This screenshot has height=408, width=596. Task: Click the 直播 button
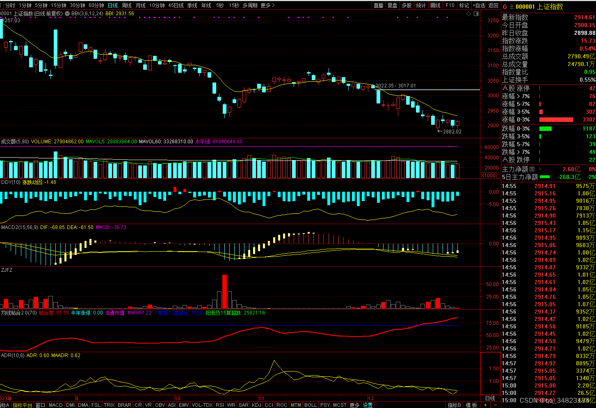[379, 5]
